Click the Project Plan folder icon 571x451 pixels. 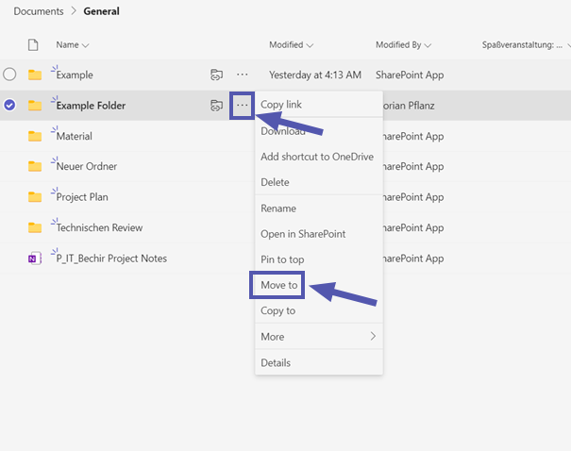pyautogui.click(x=35, y=197)
